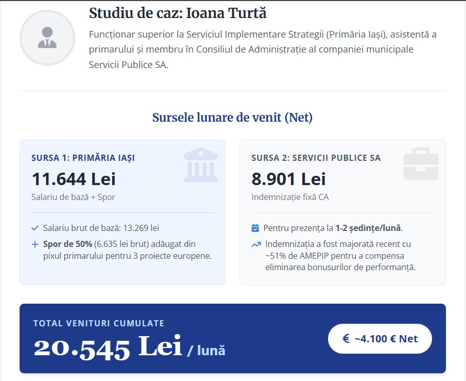Click the plus icon beside Spor de 50%

coord(35,244)
